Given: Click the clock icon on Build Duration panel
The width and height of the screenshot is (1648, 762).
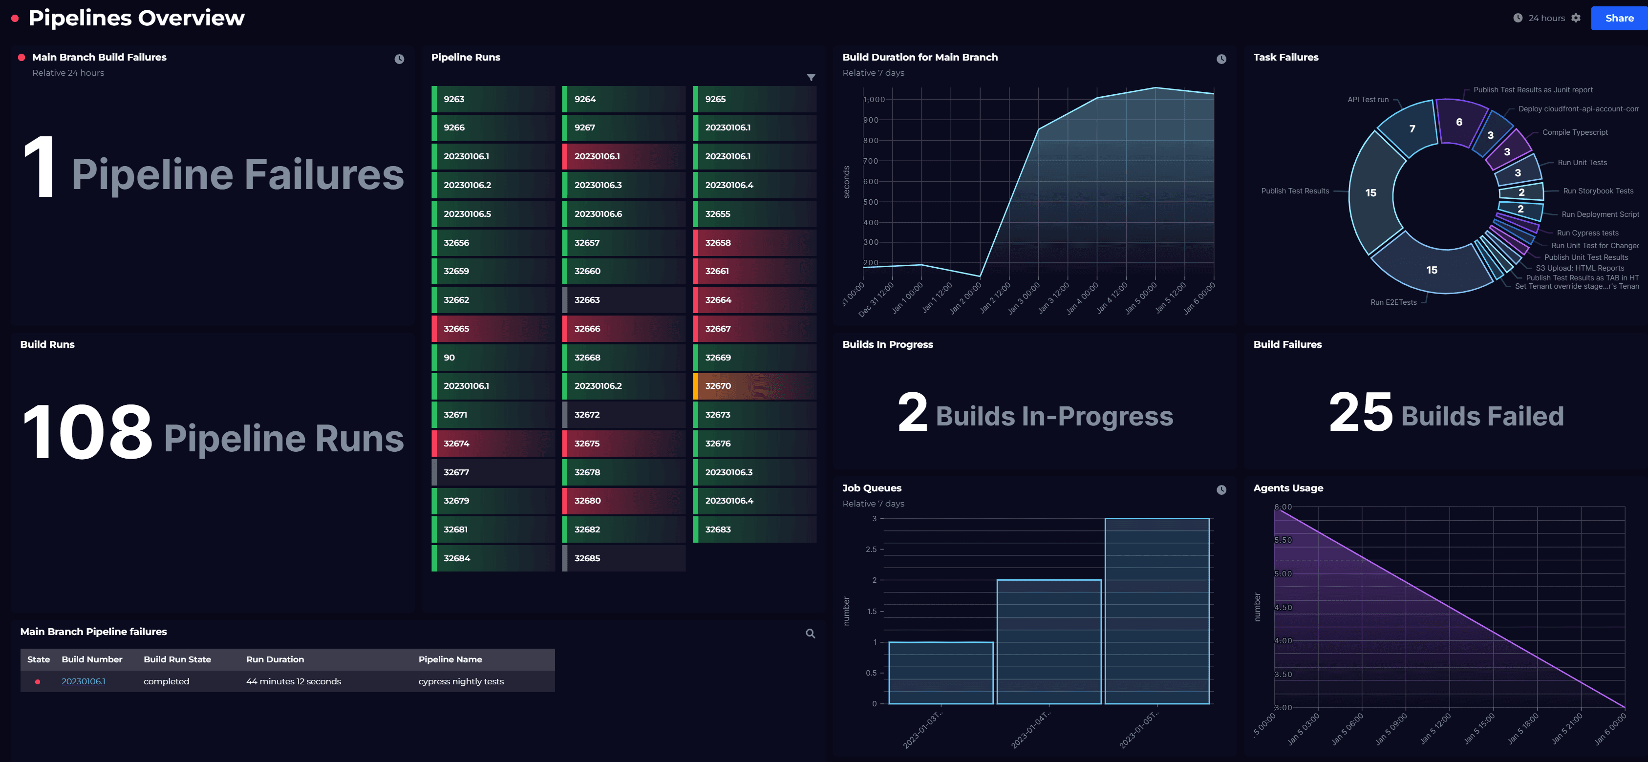Looking at the screenshot, I should [1220, 59].
